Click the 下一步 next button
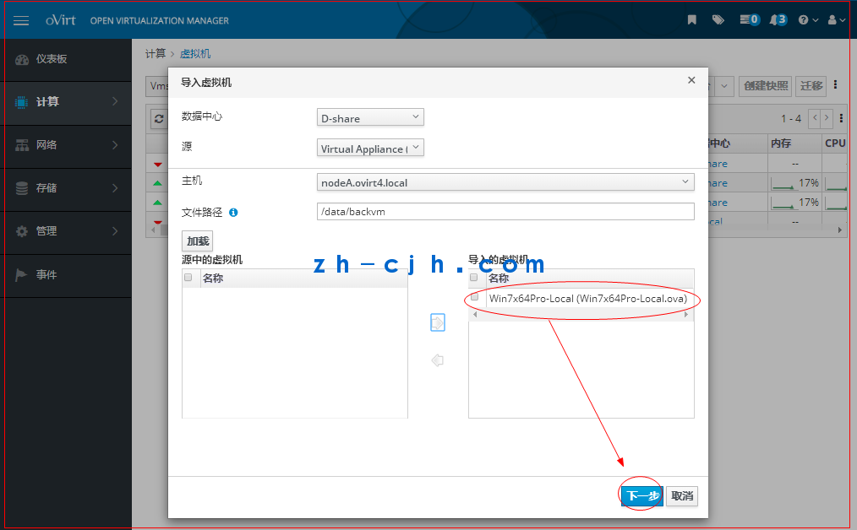This screenshot has height=530, width=857. click(x=641, y=495)
